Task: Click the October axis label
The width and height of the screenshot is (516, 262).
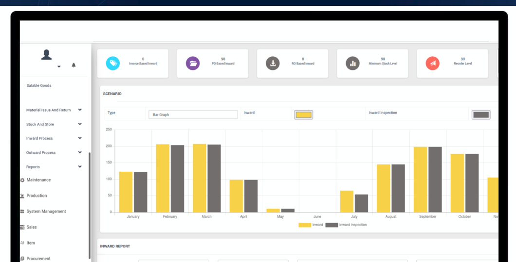Action: click(x=464, y=217)
